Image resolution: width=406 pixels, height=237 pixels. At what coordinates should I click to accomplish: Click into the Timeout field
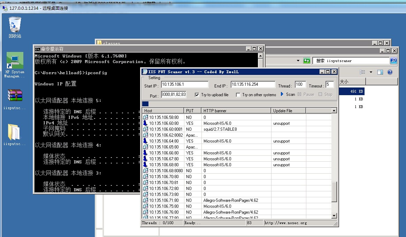[x=330, y=84]
